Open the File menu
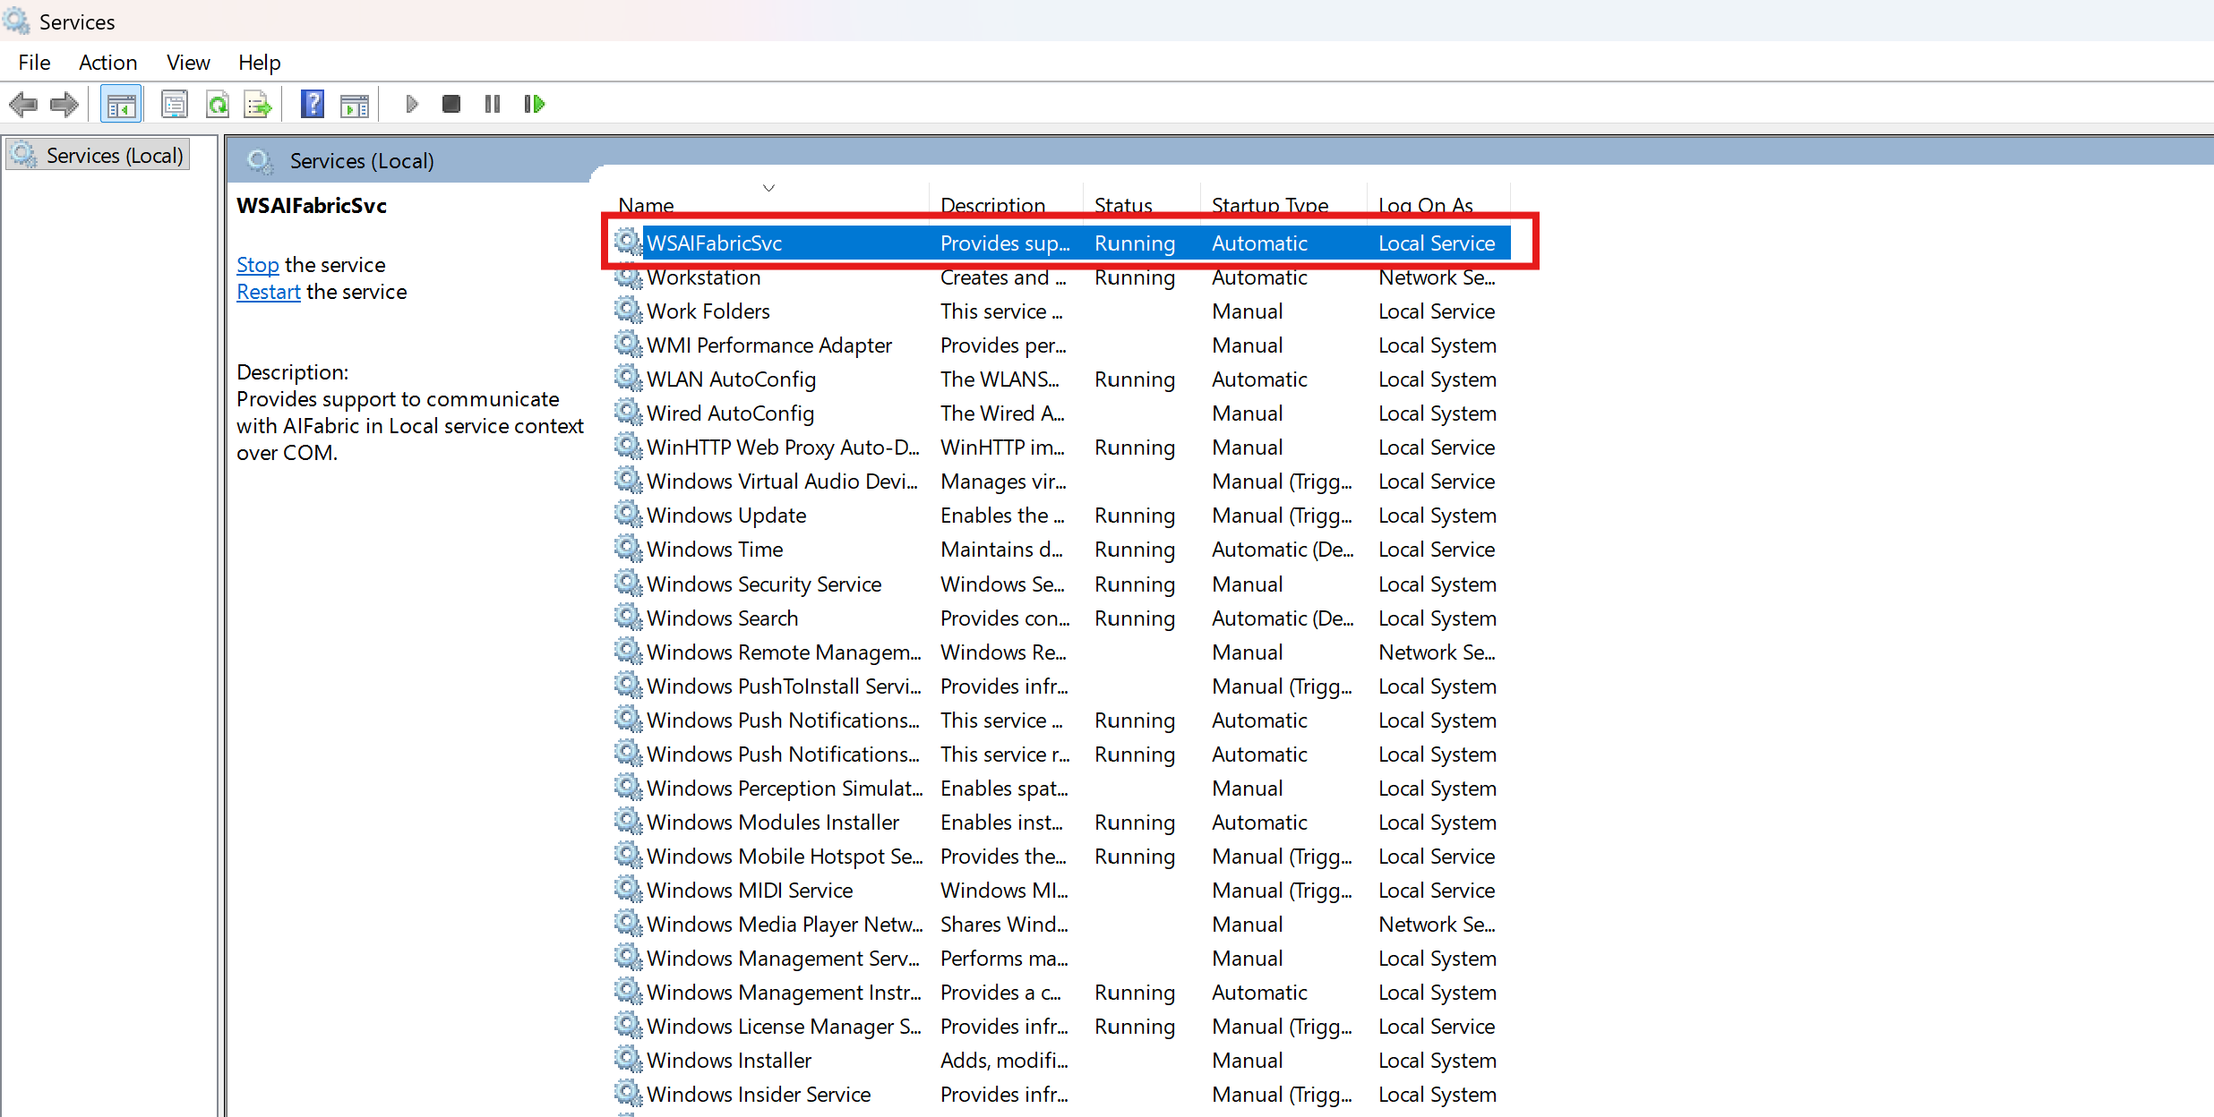 34,63
